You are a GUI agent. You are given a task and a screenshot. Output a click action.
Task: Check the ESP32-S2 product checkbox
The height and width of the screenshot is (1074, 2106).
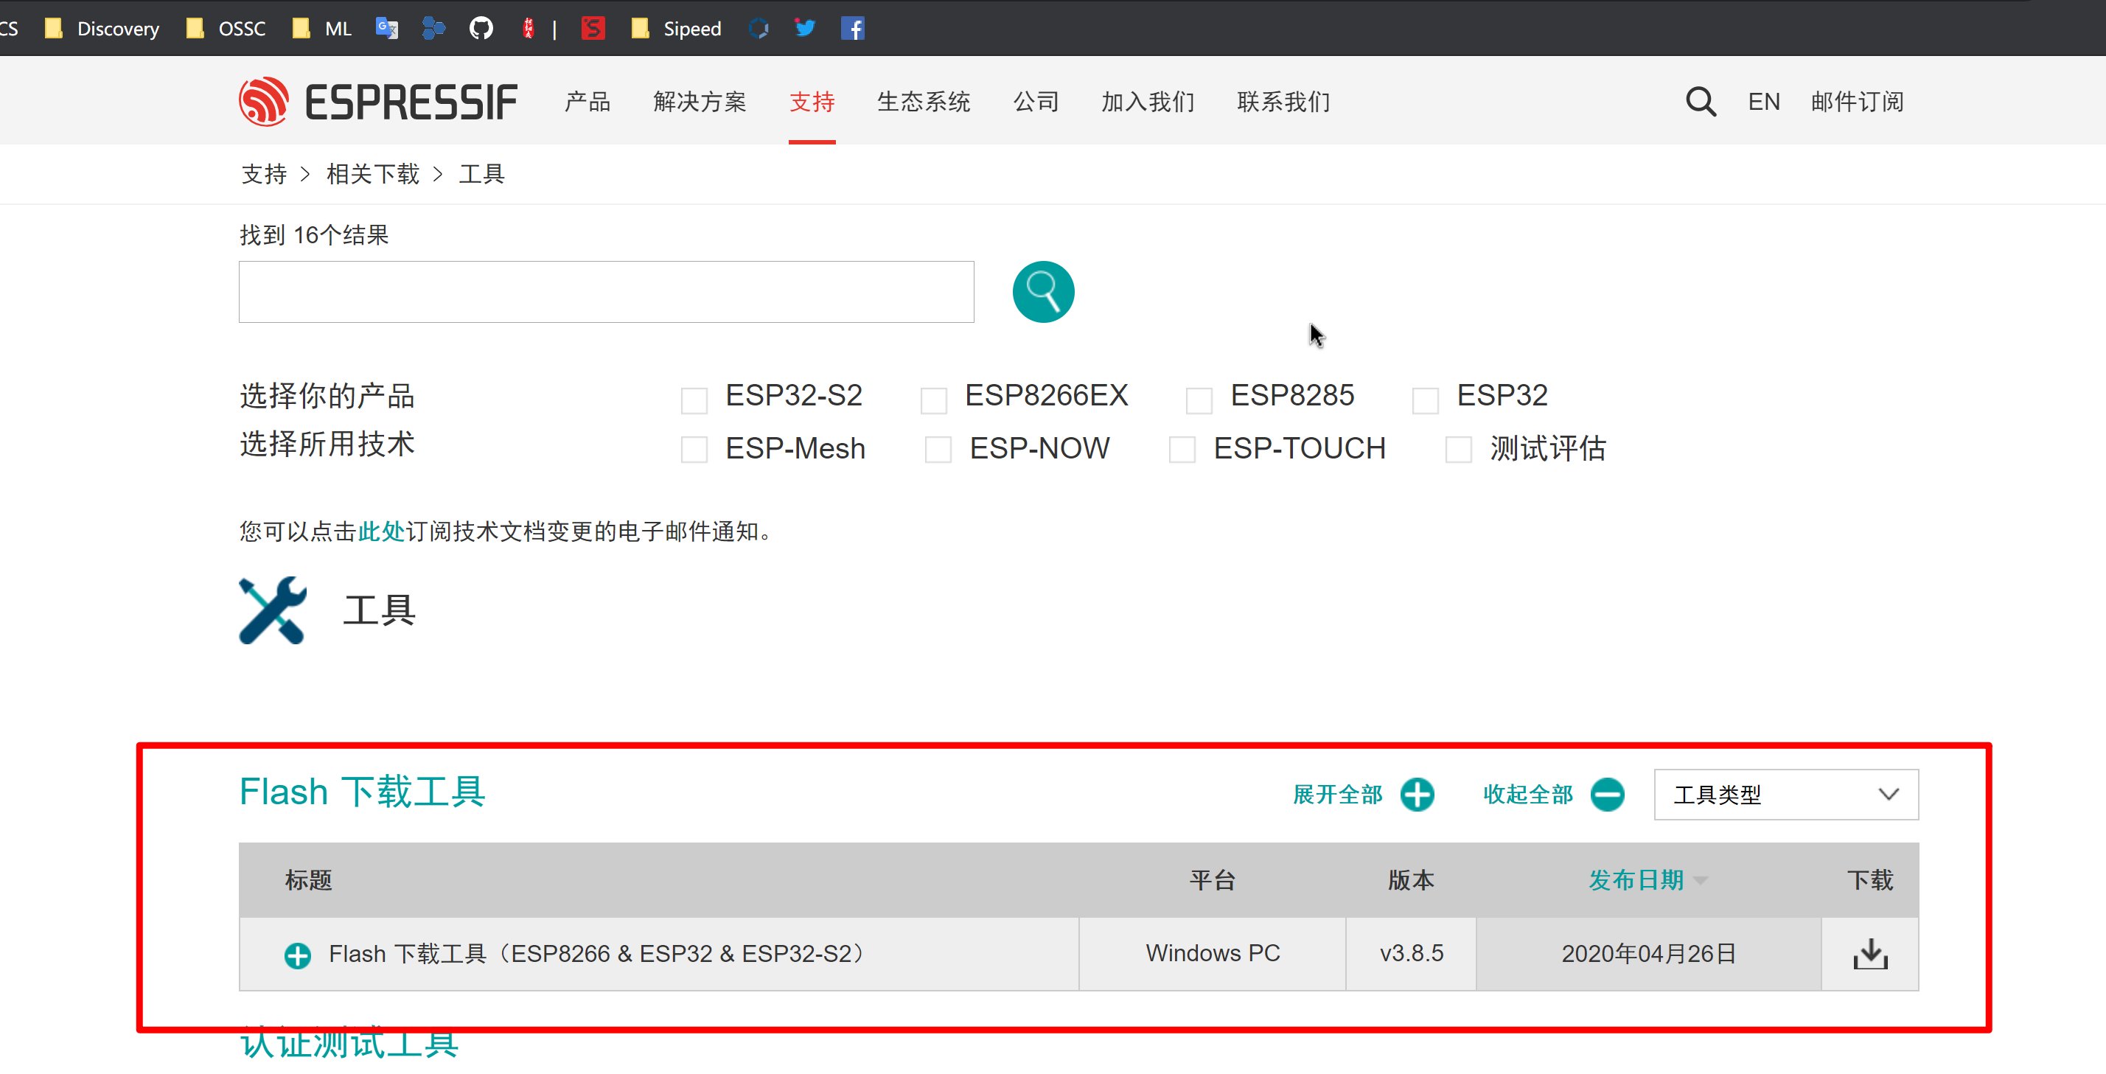tap(694, 400)
